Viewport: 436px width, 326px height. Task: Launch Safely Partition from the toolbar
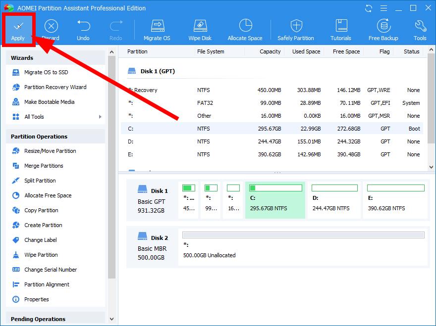(x=295, y=30)
